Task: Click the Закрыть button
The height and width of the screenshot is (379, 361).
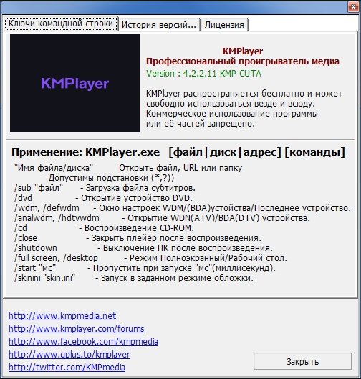Action: pyautogui.click(x=303, y=361)
